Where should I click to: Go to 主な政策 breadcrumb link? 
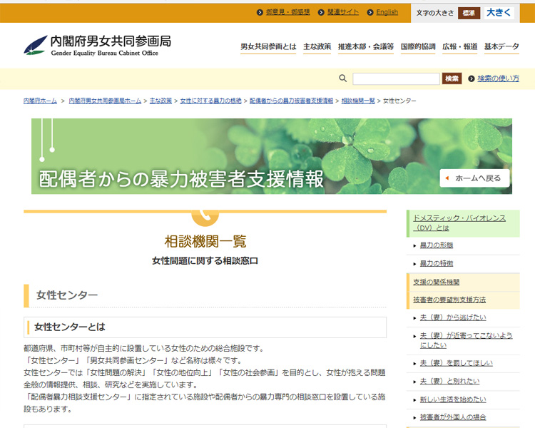[x=160, y=101]
